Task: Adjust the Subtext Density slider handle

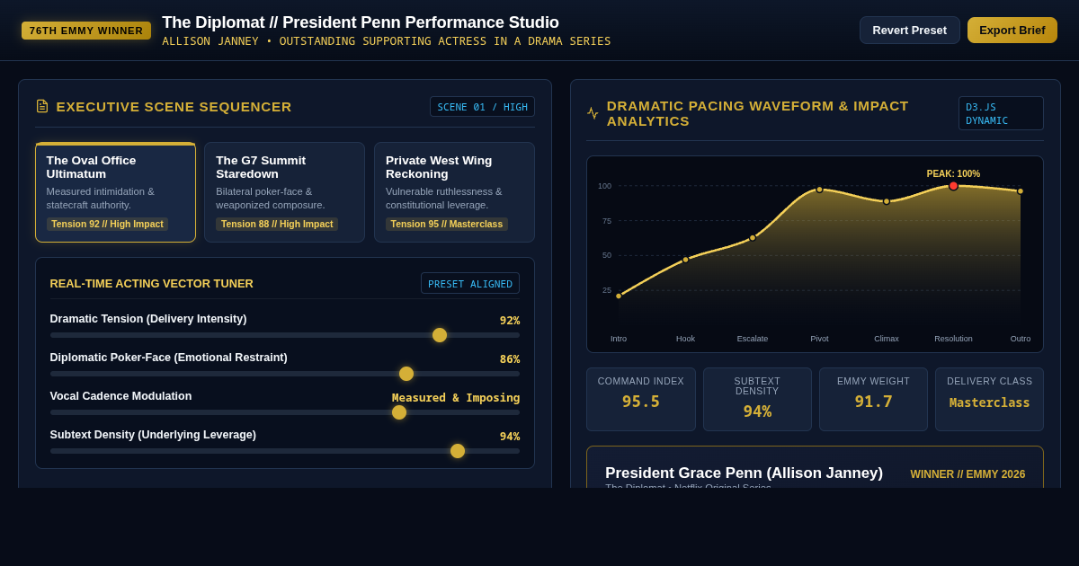Action: pos(458,451)
